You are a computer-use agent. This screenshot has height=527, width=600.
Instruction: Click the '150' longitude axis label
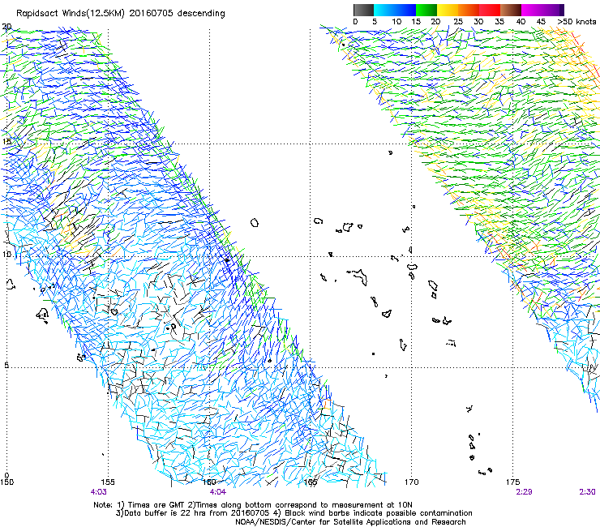[x=6, y=482]
